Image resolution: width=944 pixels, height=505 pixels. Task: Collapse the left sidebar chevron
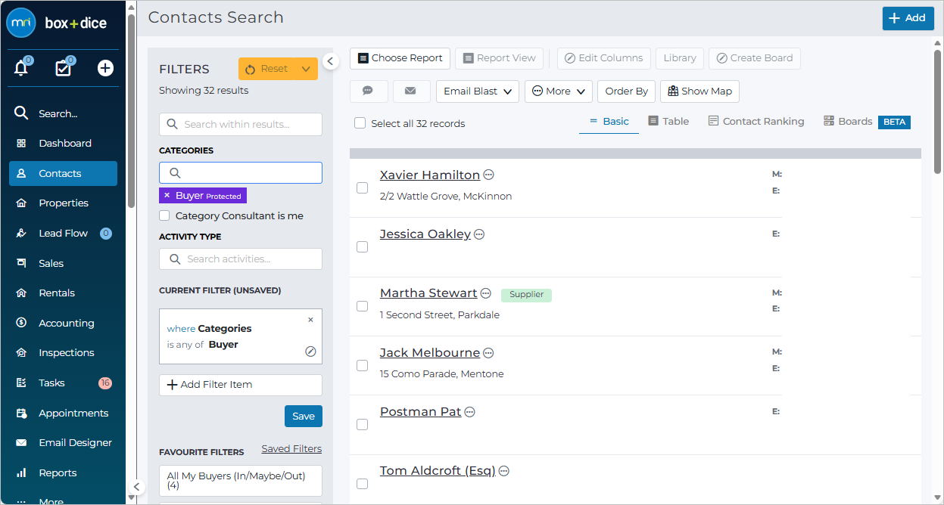click(136, 487)
